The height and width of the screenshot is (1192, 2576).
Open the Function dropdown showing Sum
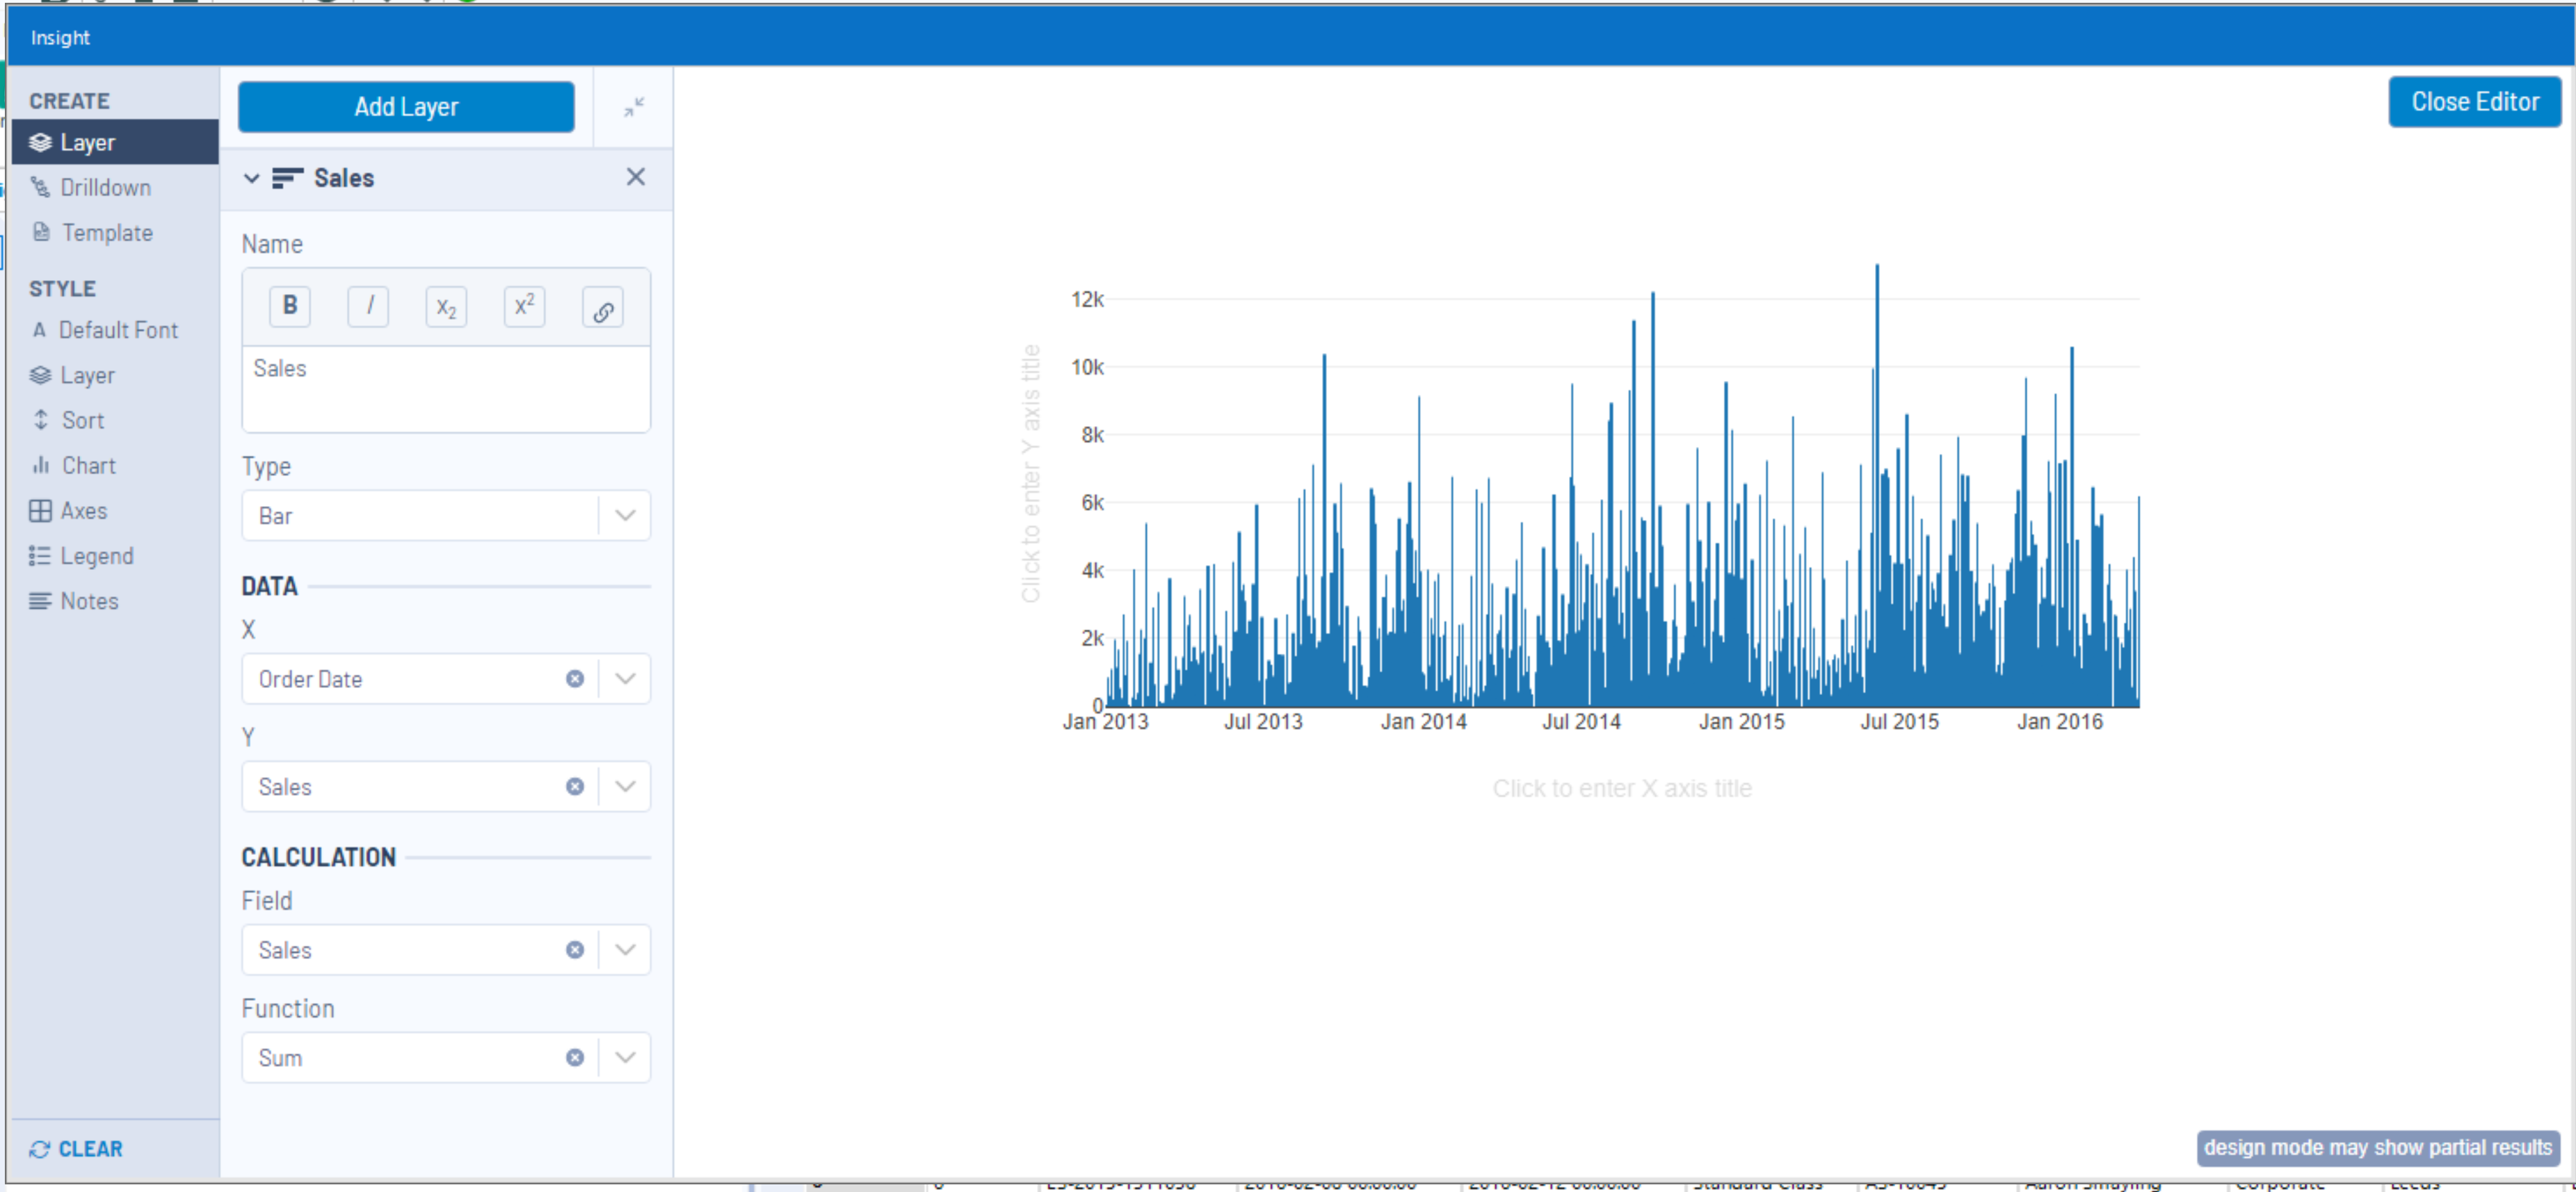tap(625, 1057)
